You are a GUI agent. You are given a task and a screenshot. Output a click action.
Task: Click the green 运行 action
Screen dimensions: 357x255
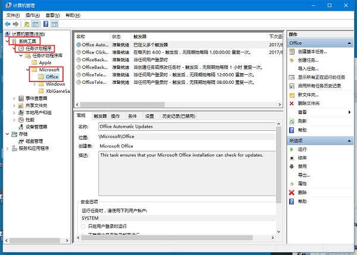point(302,149)
